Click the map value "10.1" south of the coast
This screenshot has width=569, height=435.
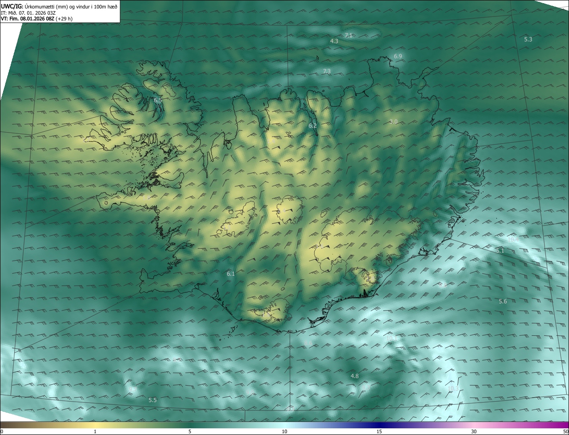point(392,338)
